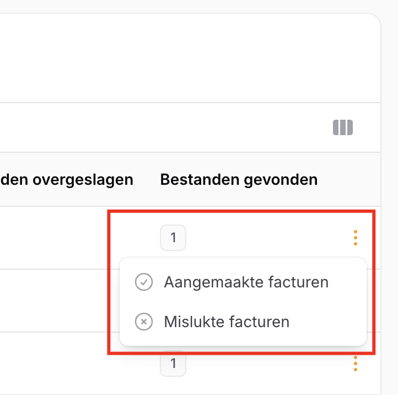The image size is (398, 395).
Task: Click the gray strip above the card
Action: coord(165,6)
